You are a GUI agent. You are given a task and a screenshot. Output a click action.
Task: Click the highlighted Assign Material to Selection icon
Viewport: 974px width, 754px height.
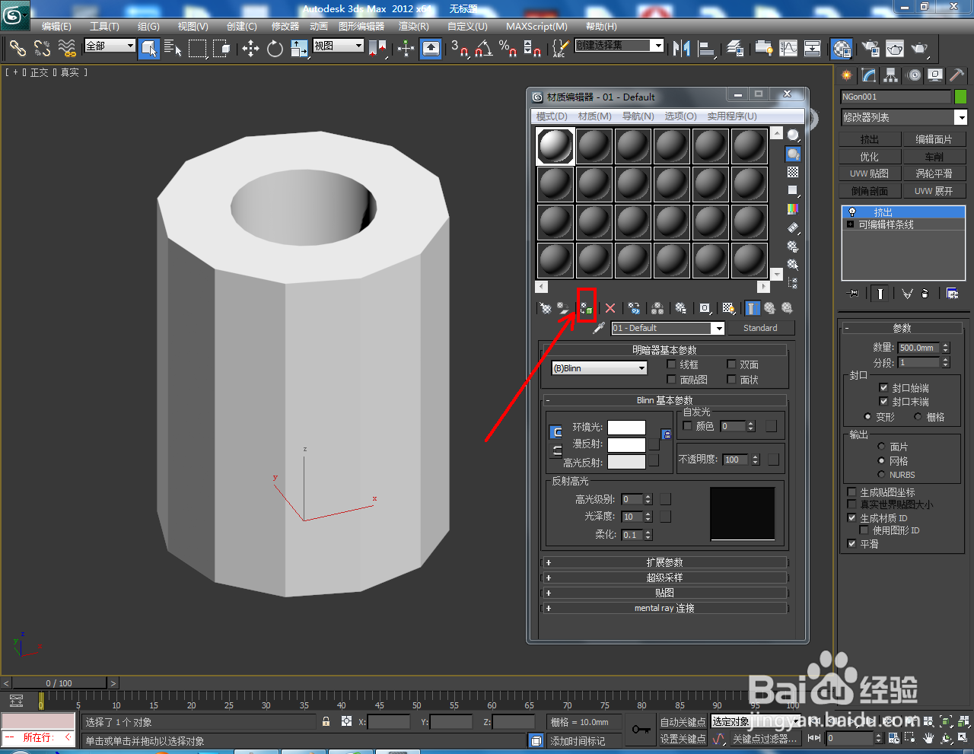(x=586, y=307)
